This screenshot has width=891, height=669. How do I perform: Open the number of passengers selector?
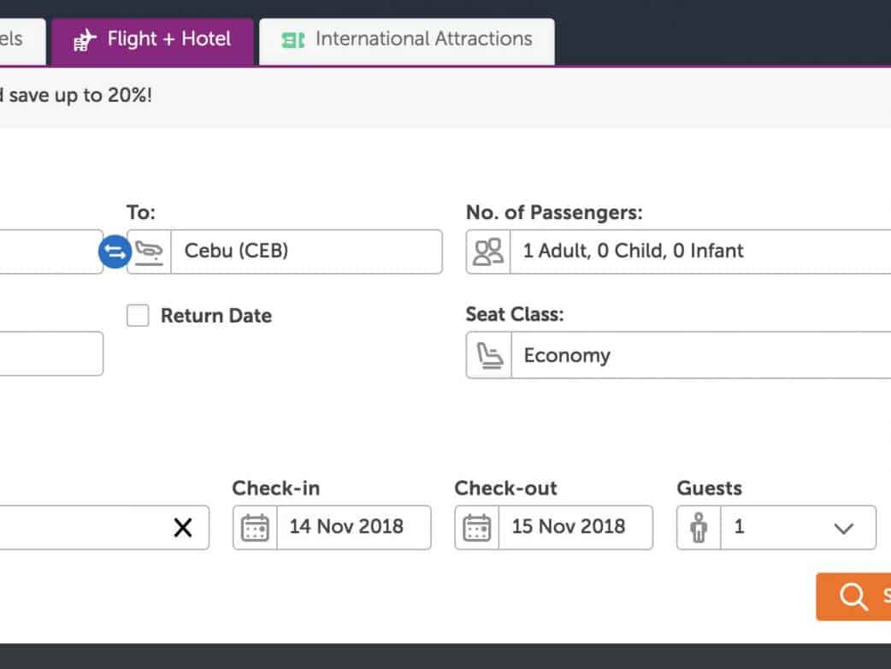coord(701,252)
